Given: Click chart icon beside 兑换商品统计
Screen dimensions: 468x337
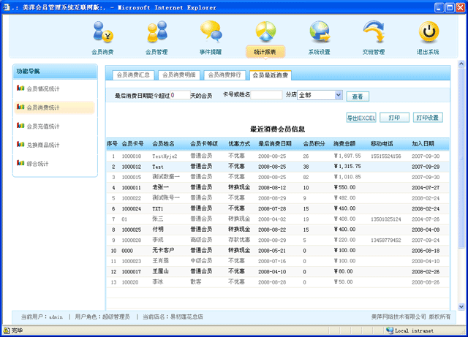Looking at the screenshot, I should click(x=20, y=144).
